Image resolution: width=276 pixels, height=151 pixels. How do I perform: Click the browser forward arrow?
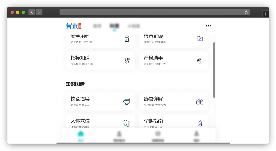click(x=39, y=12)
